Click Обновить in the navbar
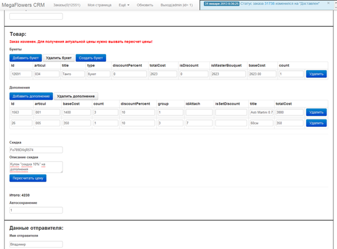Viewport: 337px width, 249px height. [145, 5]
